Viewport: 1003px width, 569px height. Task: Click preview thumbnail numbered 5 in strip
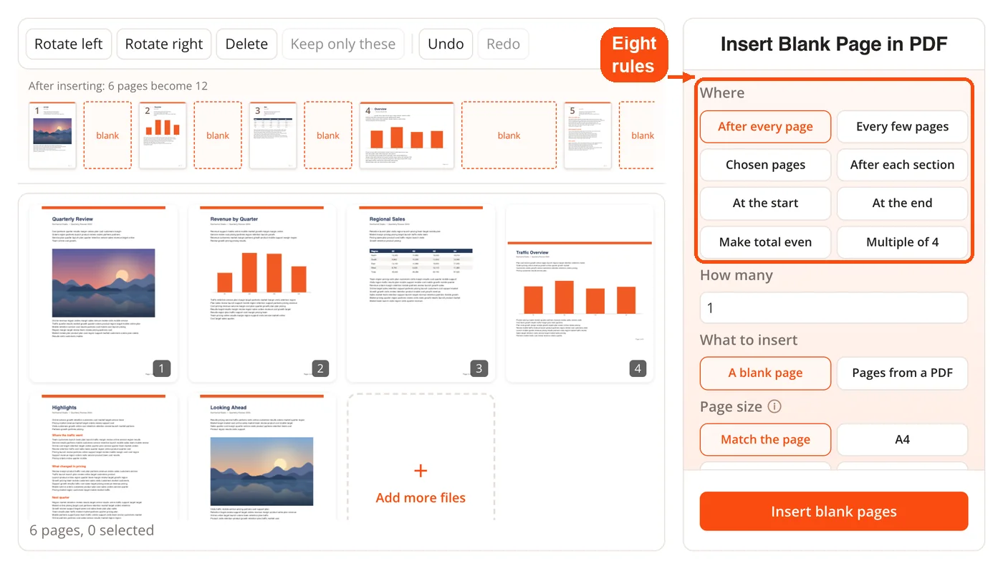(587, 135)
